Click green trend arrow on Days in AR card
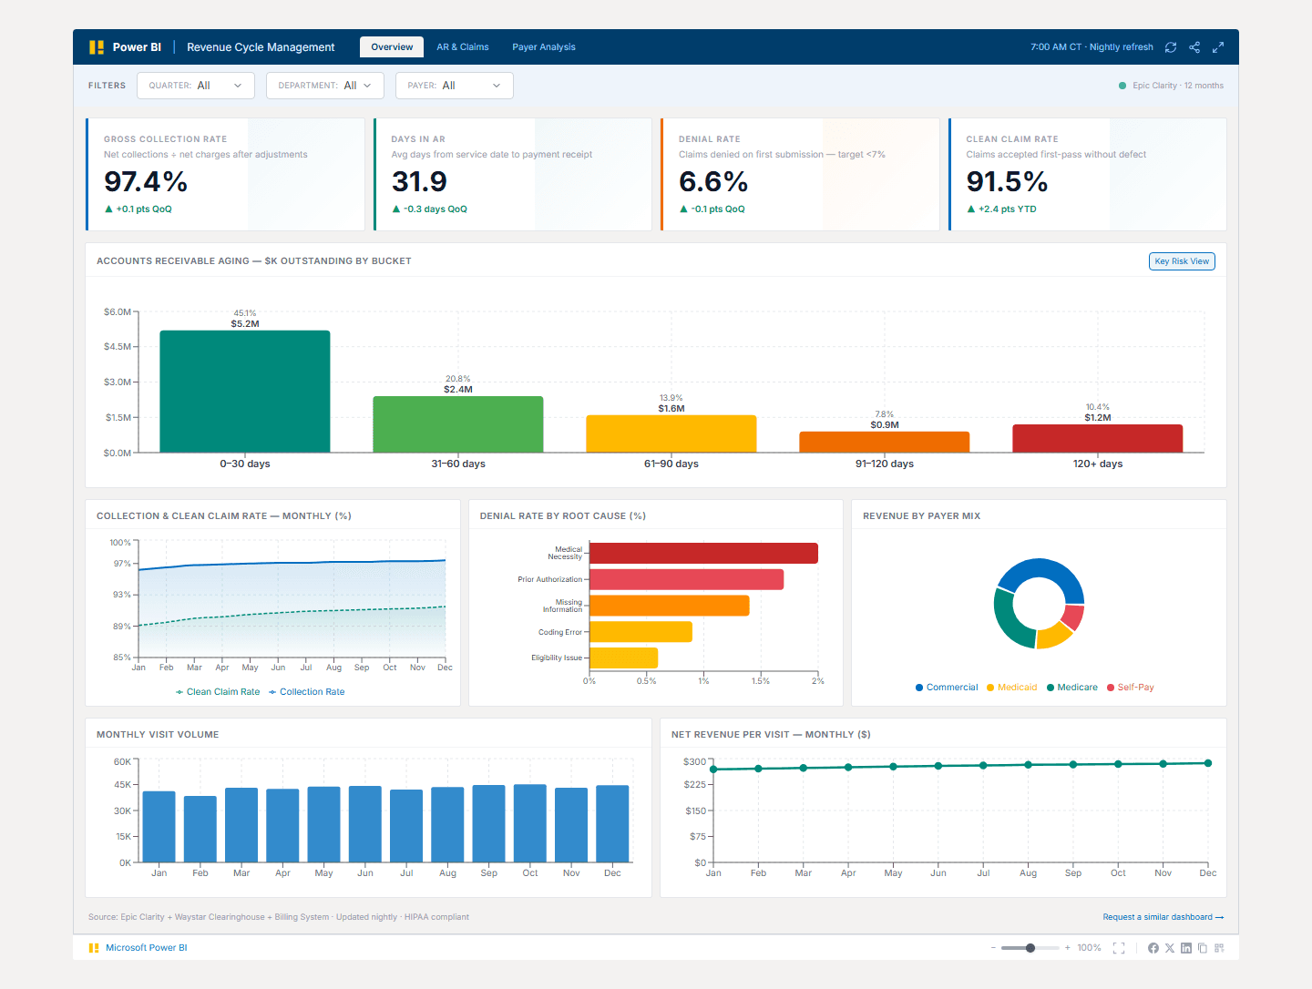Screen dimensions: 1312x989 [x=396, y=209]
